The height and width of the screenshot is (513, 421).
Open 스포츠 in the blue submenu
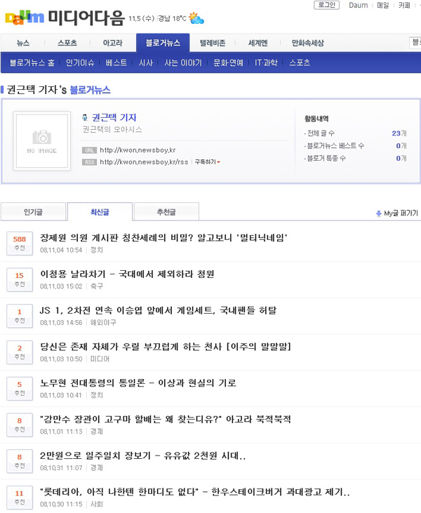click(x=300, y=62)
